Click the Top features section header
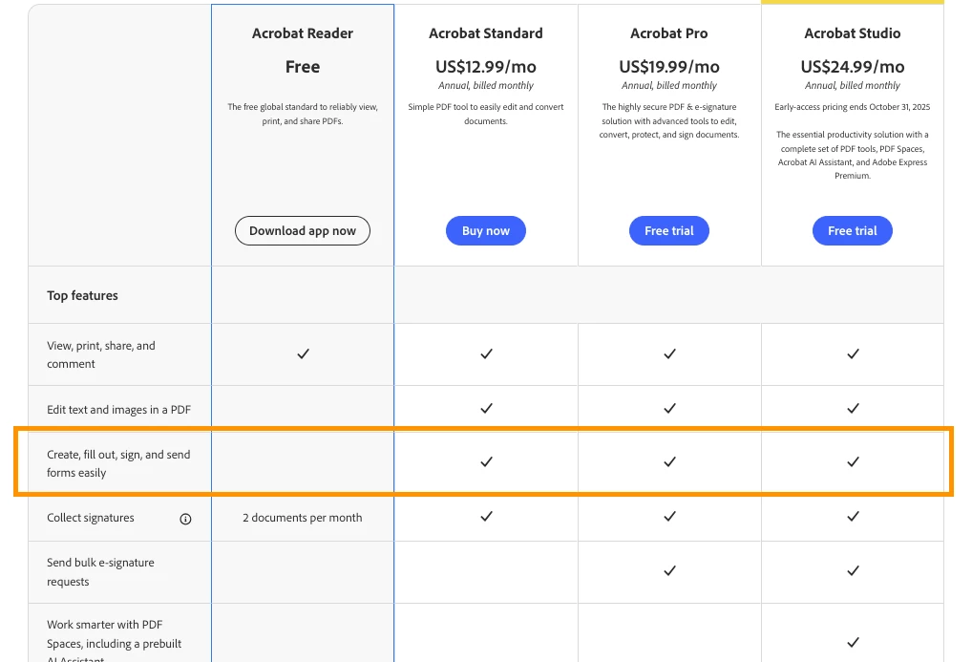The image size is (972, 662). (83, 296)
